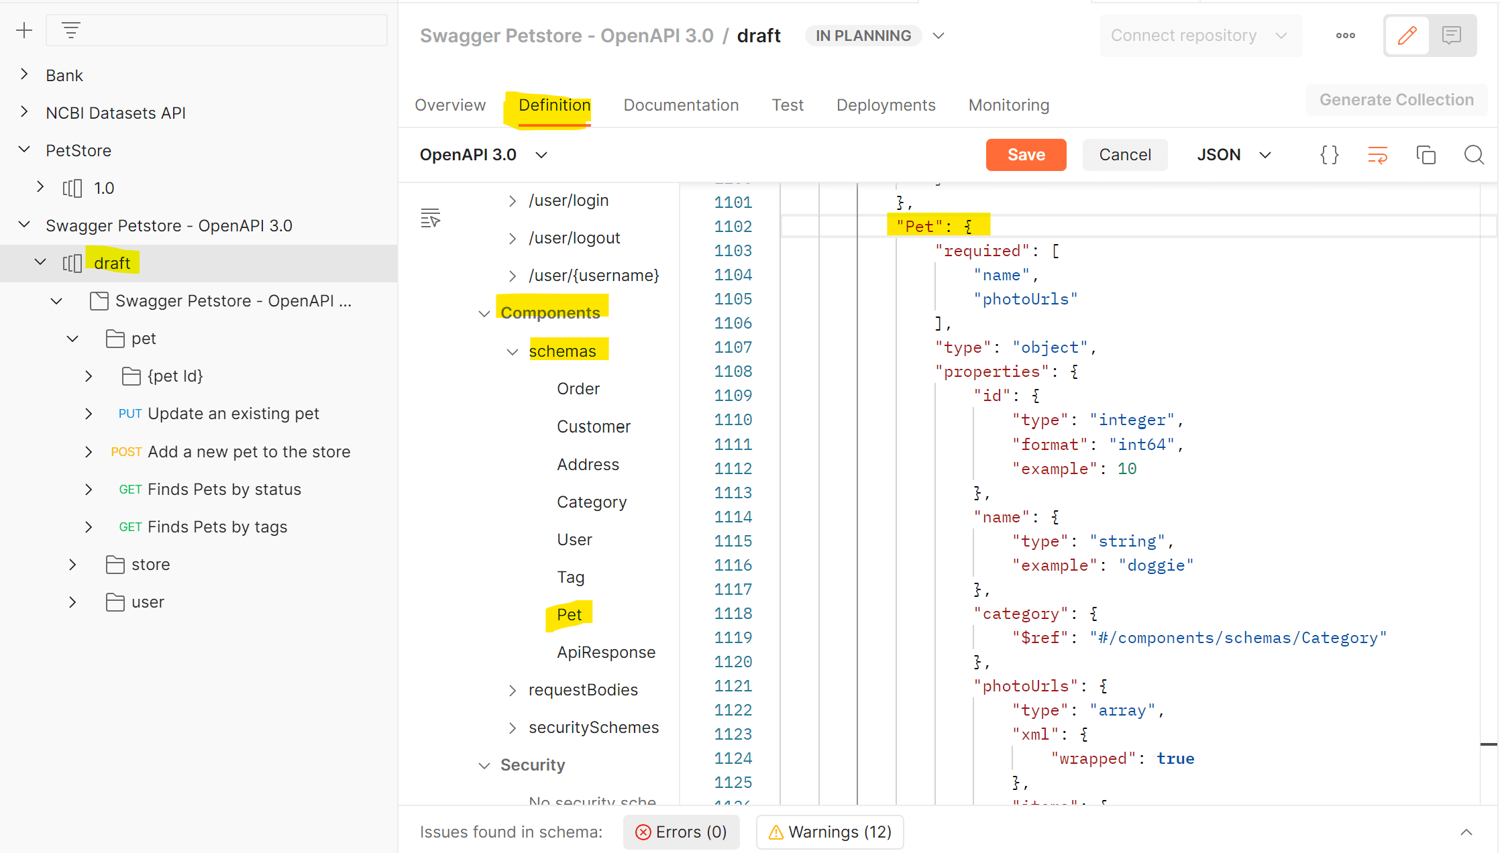Toggle the outline panel icon
The height and width of the screenshot is (853, 1500).
430,218
